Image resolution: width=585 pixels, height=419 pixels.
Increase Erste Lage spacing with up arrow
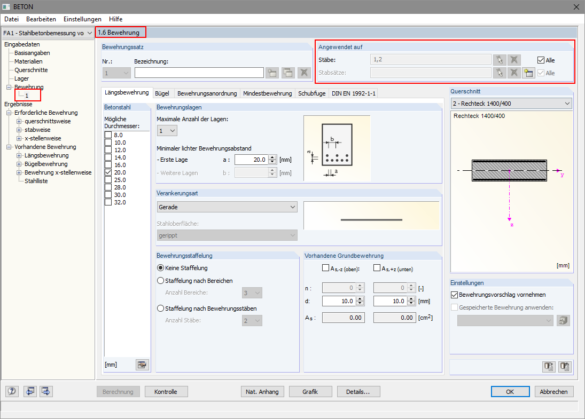point(272,157)
